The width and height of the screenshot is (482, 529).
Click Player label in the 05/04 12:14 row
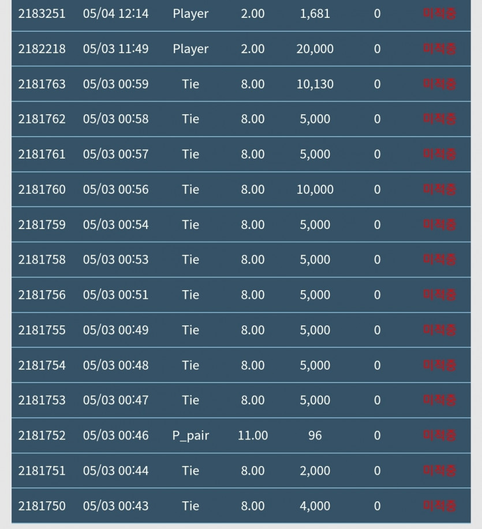pyautogui.click(x=190, y=14)
